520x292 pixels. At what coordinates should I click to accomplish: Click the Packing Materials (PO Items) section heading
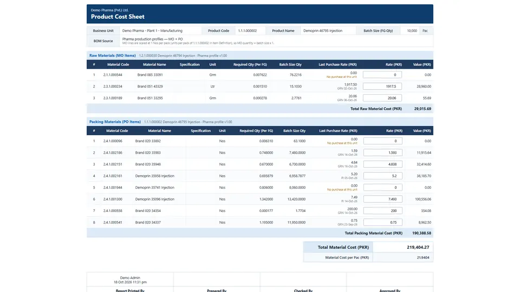click(115, 122)
